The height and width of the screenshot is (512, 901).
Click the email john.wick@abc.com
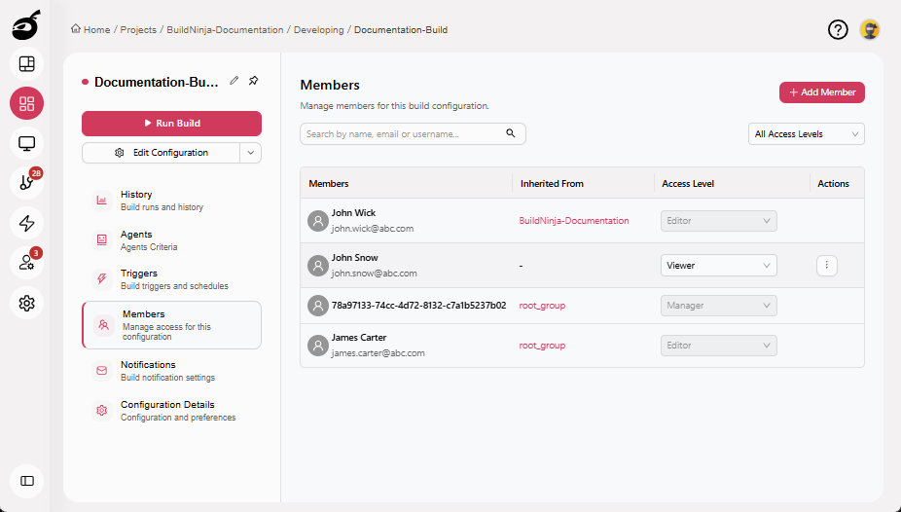373,229
